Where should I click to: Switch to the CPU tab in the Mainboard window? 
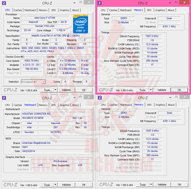click(7, 105)
